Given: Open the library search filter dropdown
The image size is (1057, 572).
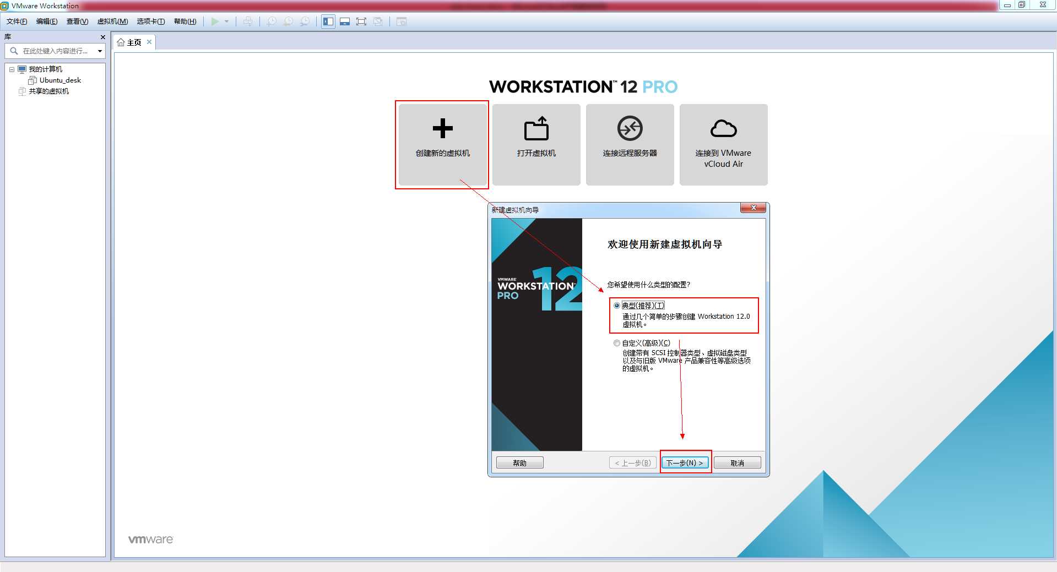Looking at the screenshot, I should 100,51.
